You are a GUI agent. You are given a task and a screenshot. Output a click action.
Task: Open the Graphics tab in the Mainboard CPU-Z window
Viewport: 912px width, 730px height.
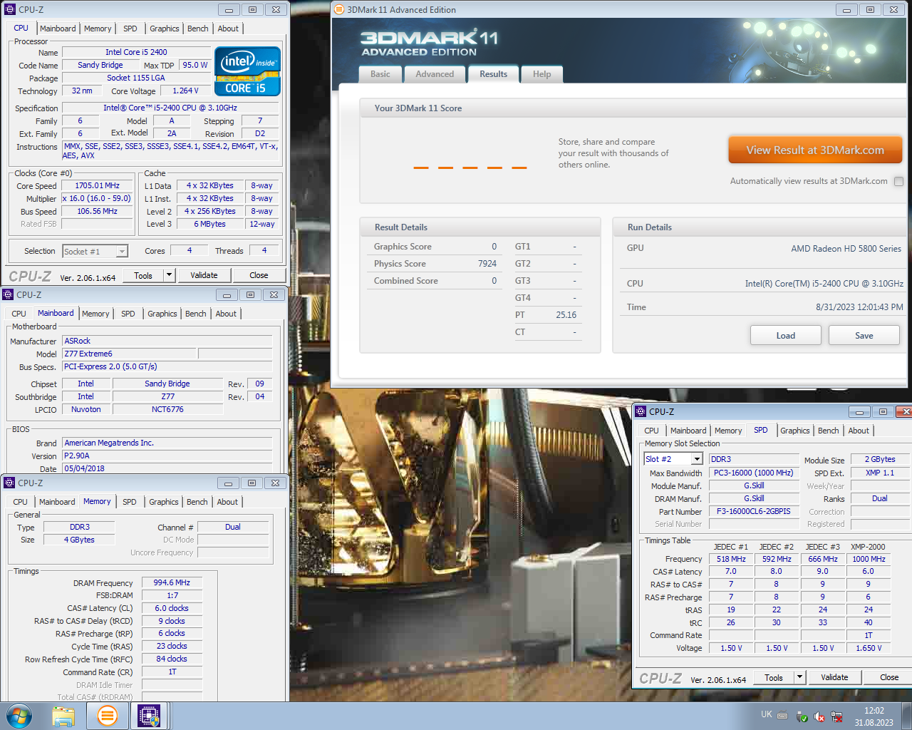tap(162, 314)
